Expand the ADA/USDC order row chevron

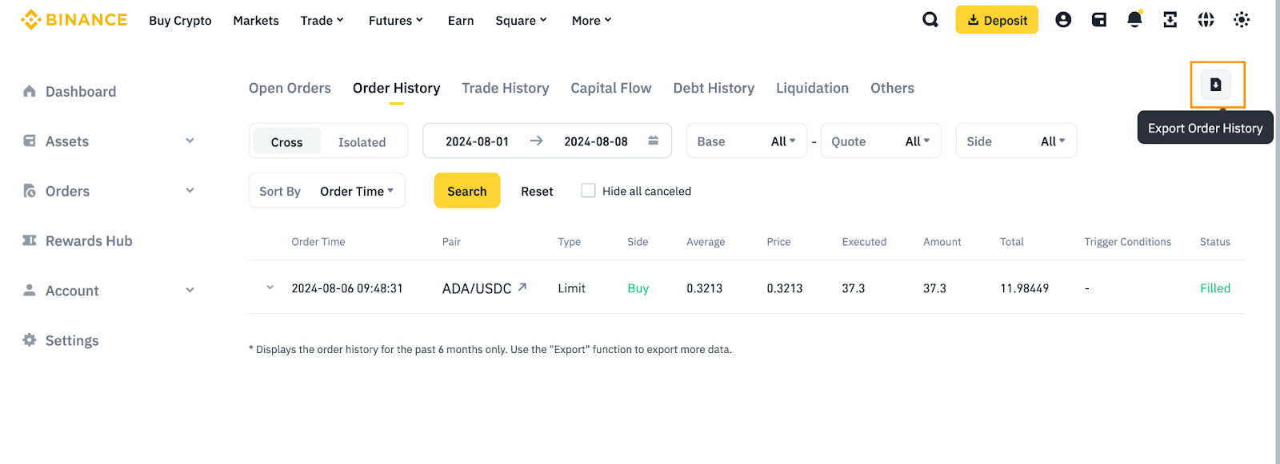270,288
